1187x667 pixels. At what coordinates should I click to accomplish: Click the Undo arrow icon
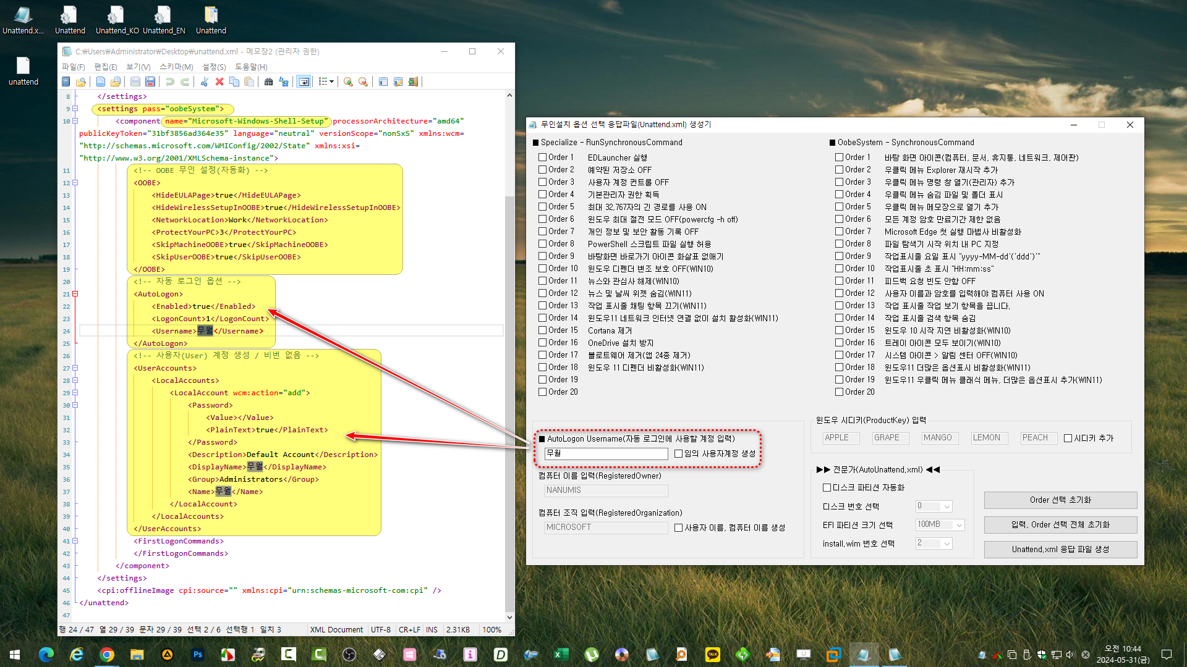pos(169,82)
